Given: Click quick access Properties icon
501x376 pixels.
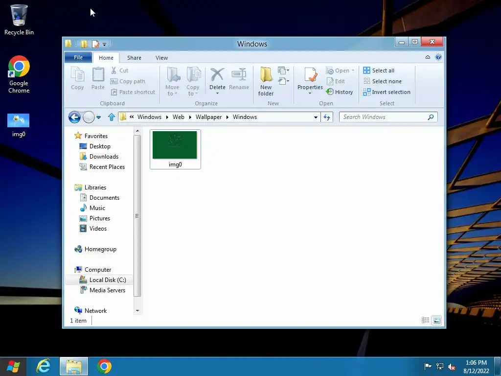Looking at the screenshot, I should click(x=95, y=44).
